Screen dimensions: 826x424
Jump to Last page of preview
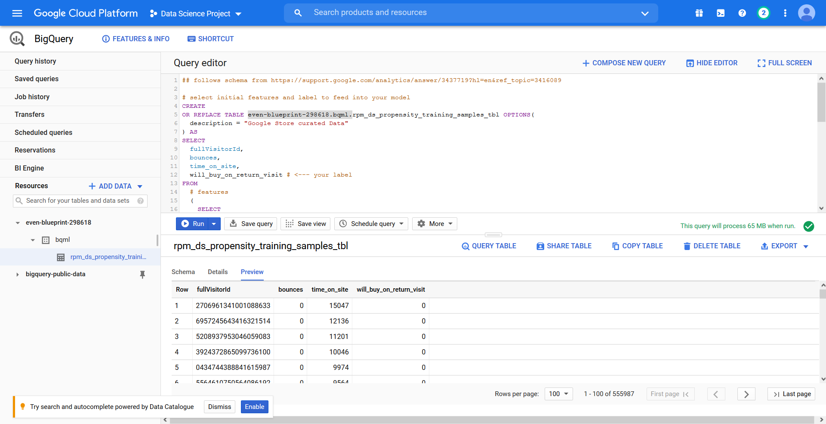[x=791, y=394]
